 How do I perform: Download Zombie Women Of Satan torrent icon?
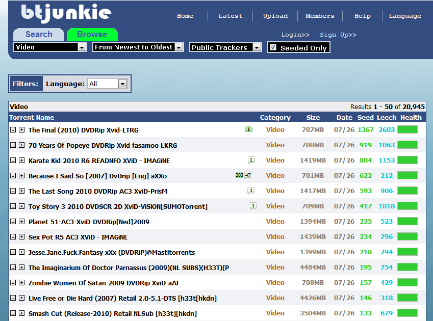[x=13, y=283]
